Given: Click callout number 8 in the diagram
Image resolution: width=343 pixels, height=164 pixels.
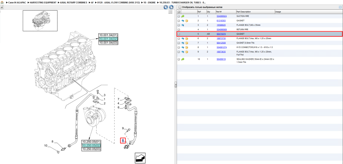Looking at the screenshot, I should point(52,141).
